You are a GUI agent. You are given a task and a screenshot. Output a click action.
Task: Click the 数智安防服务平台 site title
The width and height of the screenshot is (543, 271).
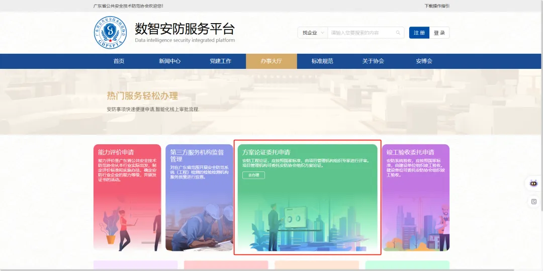point(185,29)
